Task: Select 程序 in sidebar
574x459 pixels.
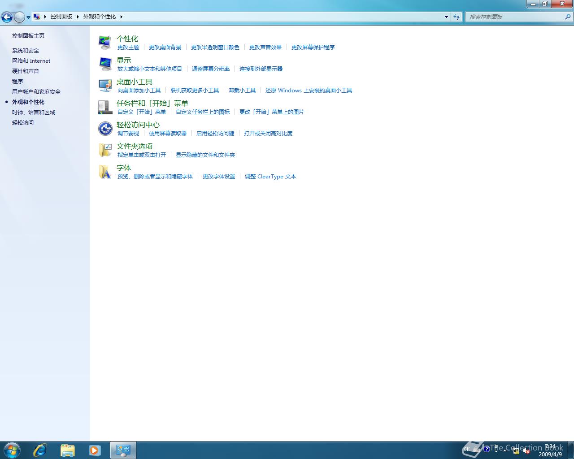Action: click(17, 82)
